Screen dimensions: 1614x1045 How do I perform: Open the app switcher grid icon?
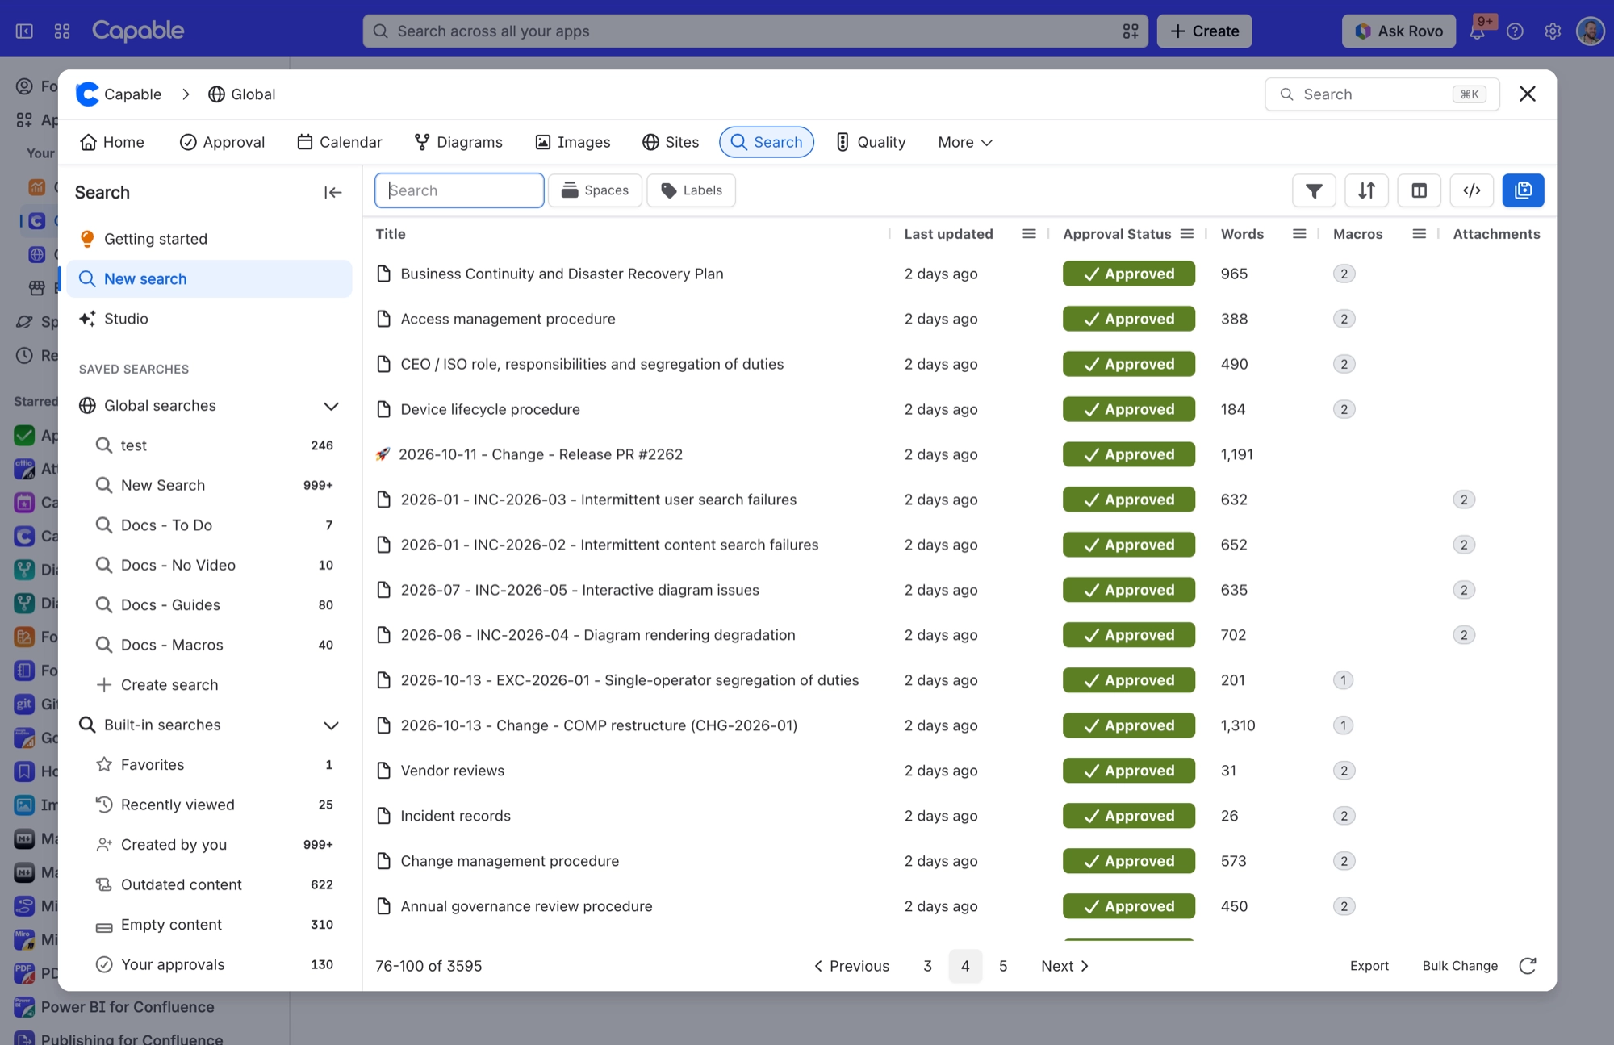coord(62,31)
